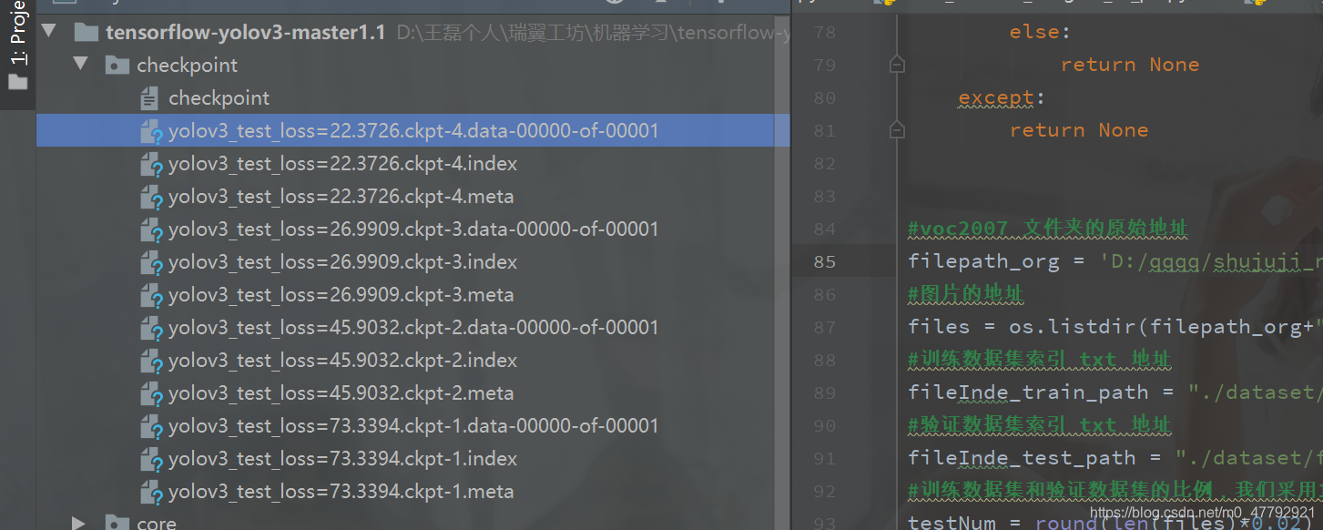Viewport: 1323px width, 530px height.
Task: Select yolov3_test_loss=45.9032.ckpt-2.index file
Action: click(342, 361)
